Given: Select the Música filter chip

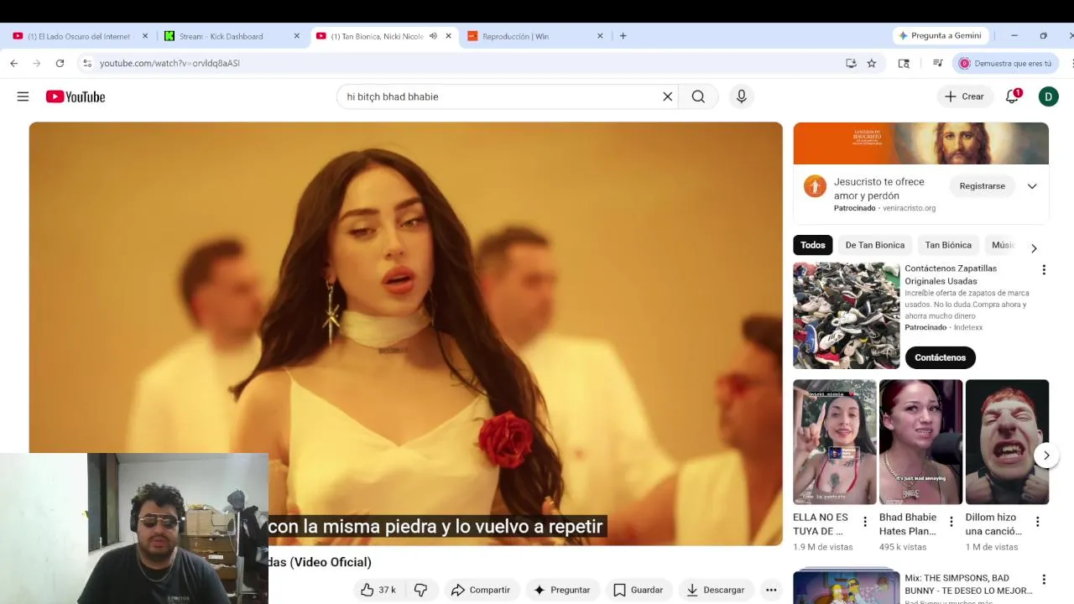Looking at the screenshot, I should (x=1004, y=245).
